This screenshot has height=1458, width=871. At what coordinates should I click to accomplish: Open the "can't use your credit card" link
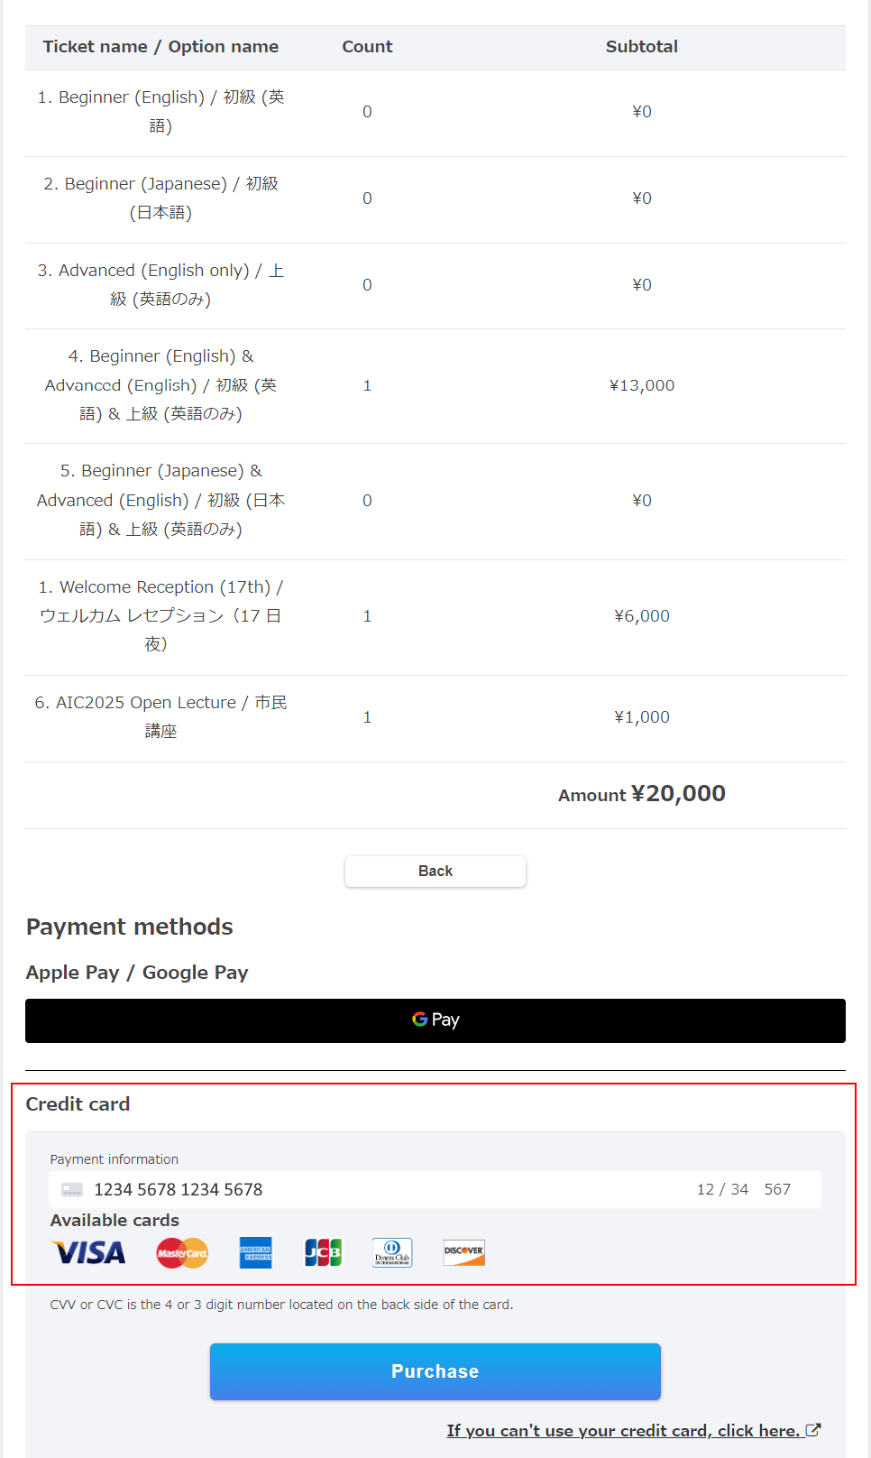tap(623, 1431)
